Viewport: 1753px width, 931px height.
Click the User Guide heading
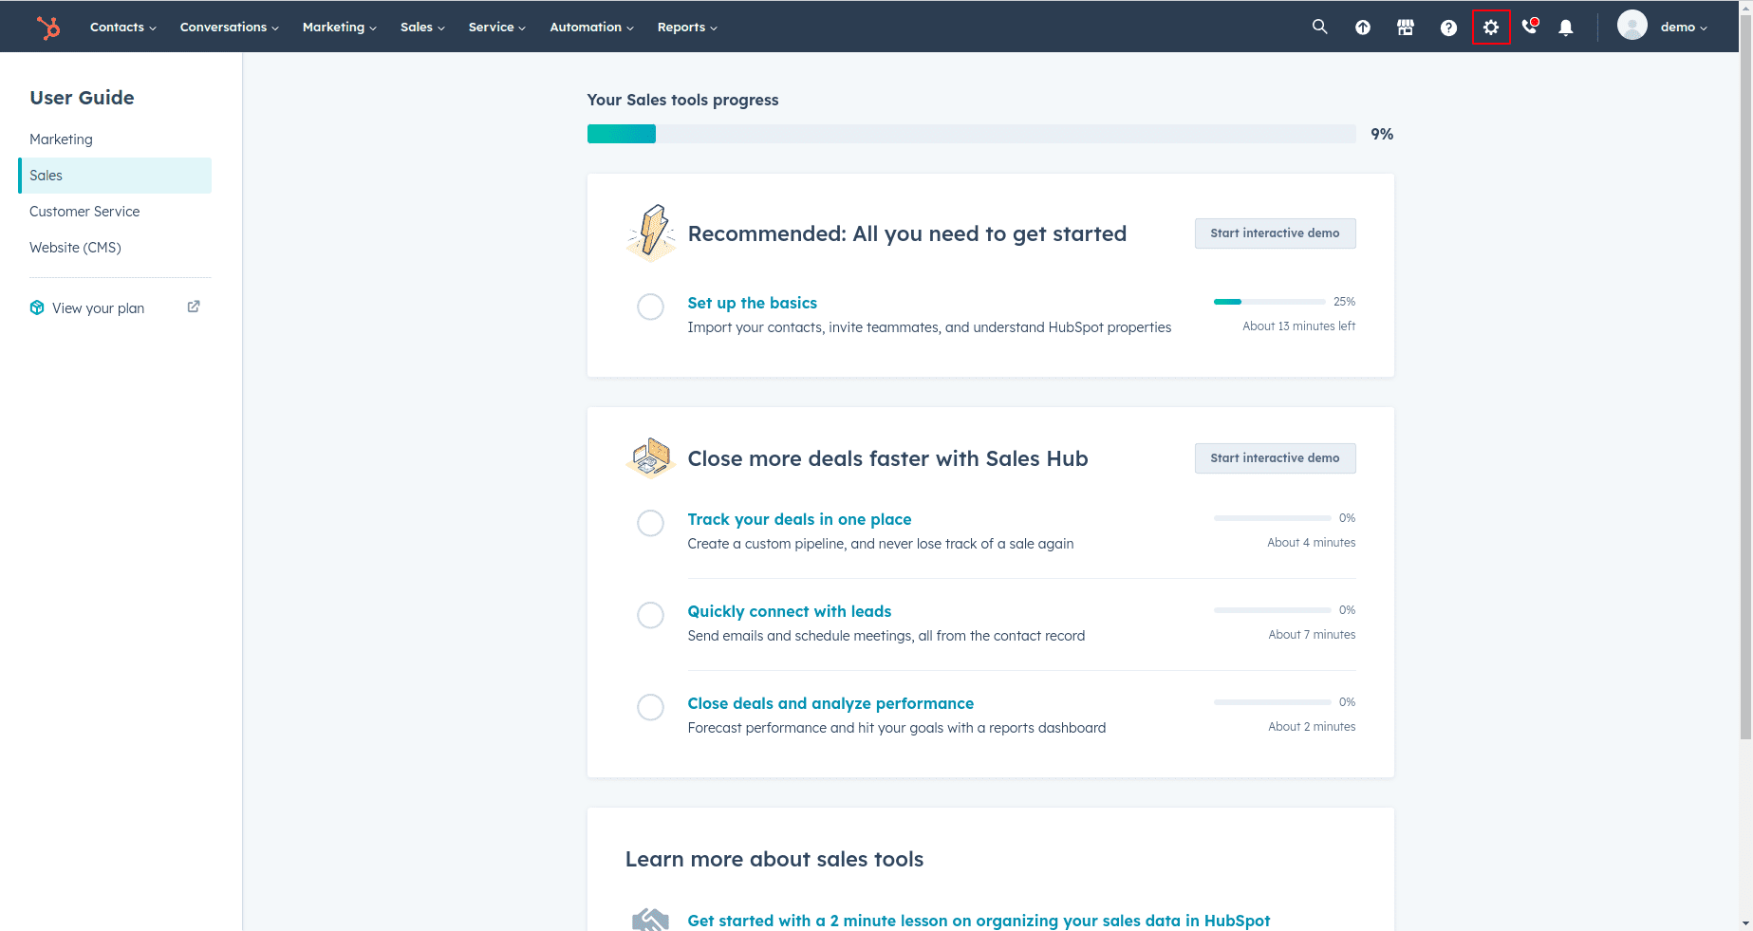click(x=82, y=98)
